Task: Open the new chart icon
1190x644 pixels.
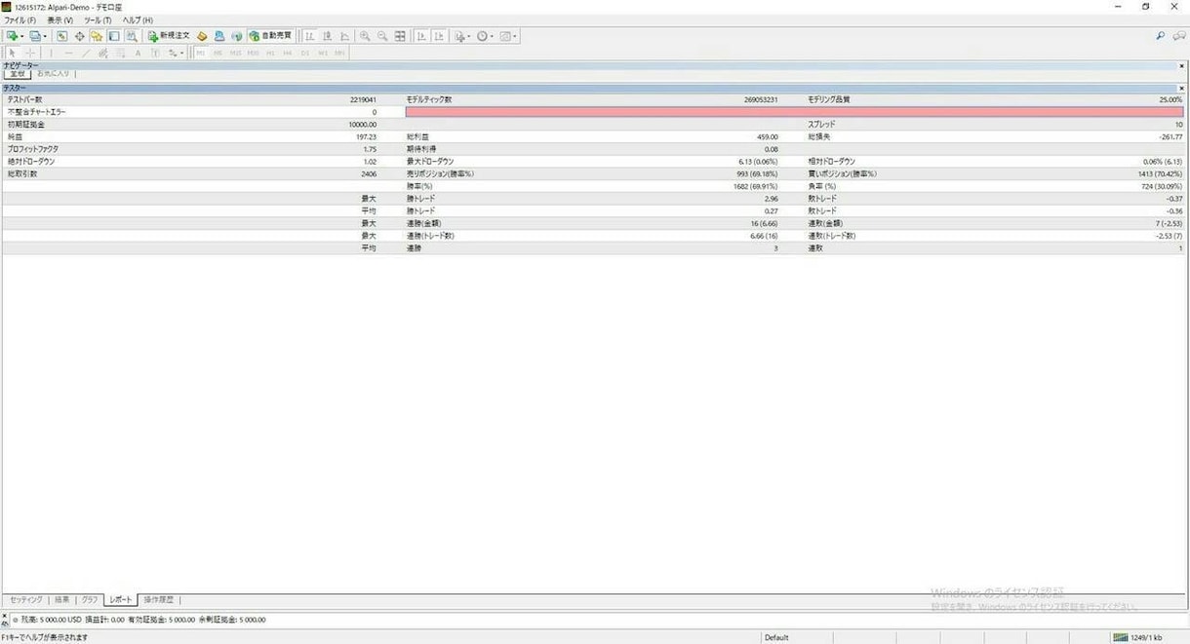Action: 11,36
